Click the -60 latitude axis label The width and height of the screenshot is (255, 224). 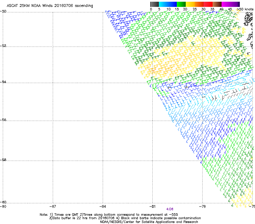pos(3,202)
